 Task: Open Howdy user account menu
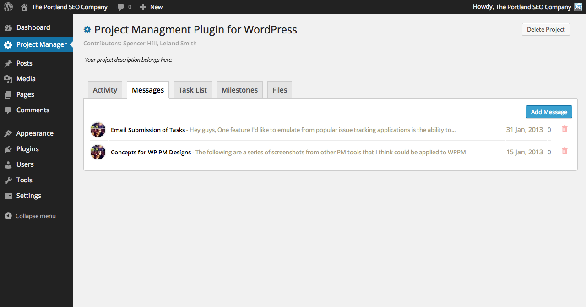(x=522, y=7)
